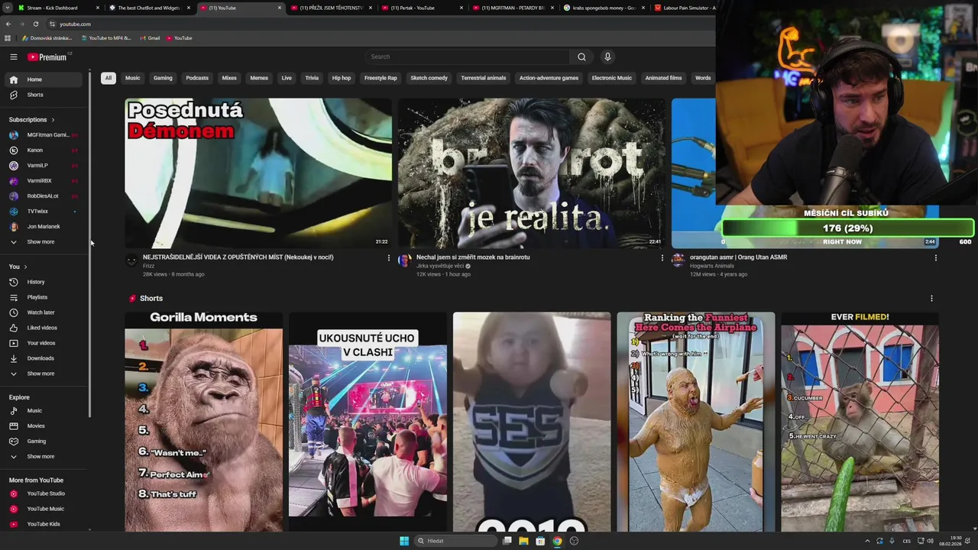This screenshot has height=550, width=978.
Task: Open Movies under Explore
Action: click(x=43, y=426)
